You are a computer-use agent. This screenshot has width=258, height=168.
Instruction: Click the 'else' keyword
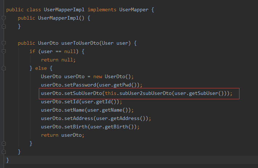(41, 68)
